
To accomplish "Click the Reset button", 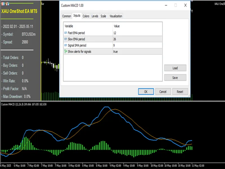I will tap(180, 92).
